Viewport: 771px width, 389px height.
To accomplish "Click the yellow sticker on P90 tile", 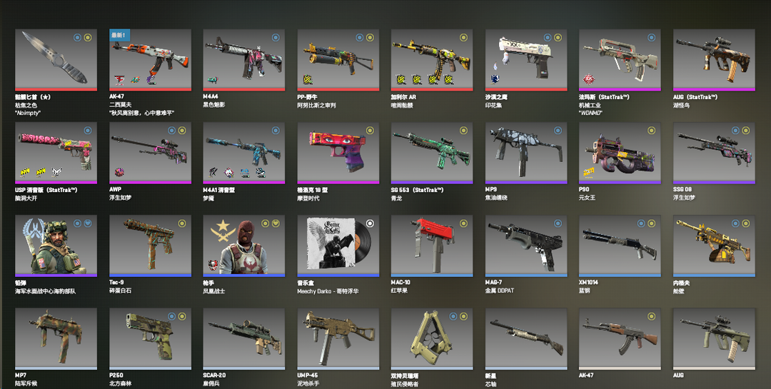I will [x=588, y=172].
